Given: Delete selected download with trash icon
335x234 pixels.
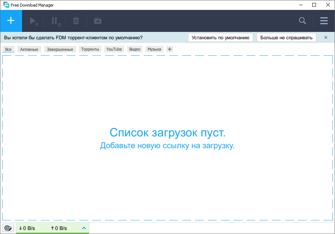Looking at the screenshot, I should pyautogui.click(x=76, y=21).
